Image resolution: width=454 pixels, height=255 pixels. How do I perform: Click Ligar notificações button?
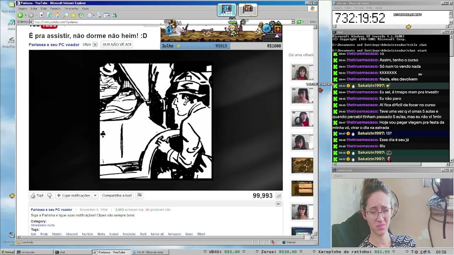pos(73,195)
